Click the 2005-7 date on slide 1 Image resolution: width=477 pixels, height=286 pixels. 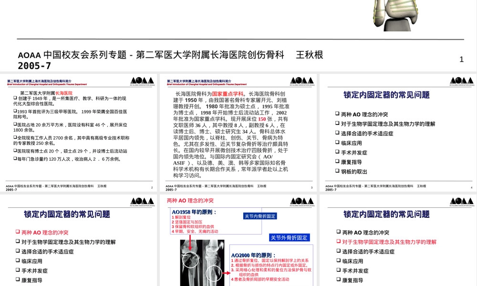[x=34, y=66]
